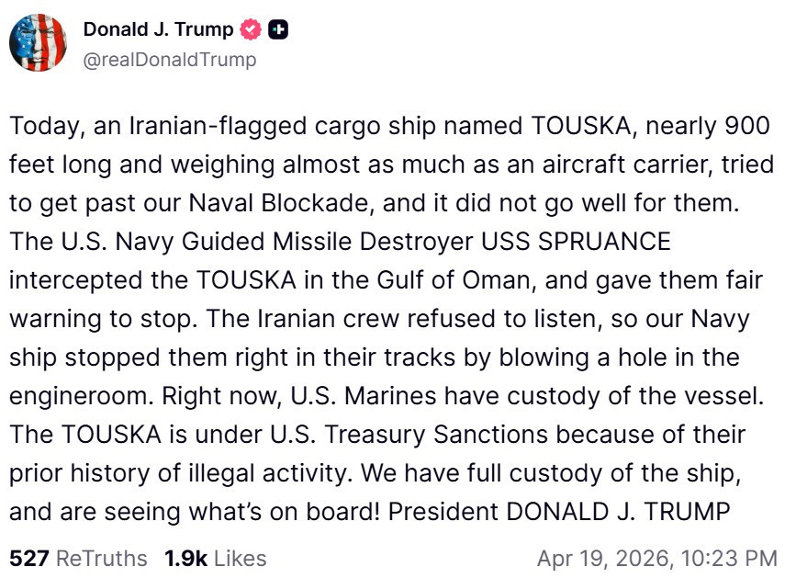Click the word 'engineroom' in the post
796x578 pixels.
(x=77, y=396)
